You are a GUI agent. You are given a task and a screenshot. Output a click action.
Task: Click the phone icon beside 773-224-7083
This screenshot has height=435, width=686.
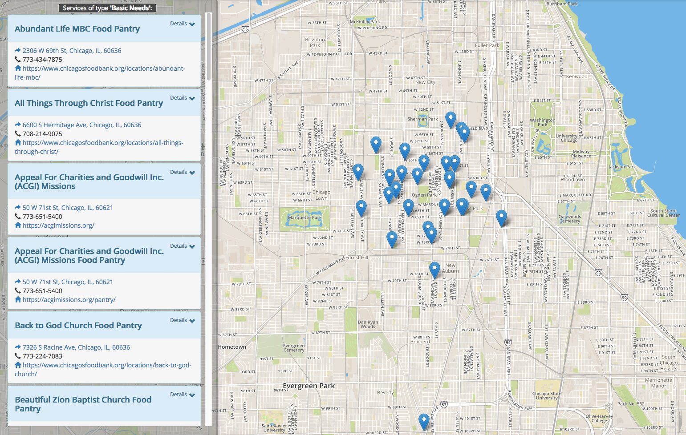(x=18, y=356)
